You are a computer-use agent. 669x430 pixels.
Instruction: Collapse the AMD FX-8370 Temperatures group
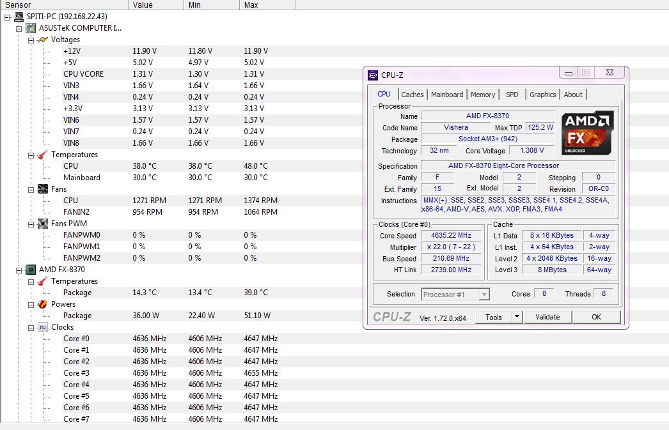[31, 282]
